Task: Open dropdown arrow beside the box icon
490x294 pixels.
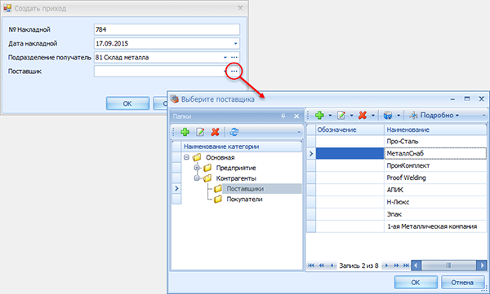Action: click(x=399, y=116)
